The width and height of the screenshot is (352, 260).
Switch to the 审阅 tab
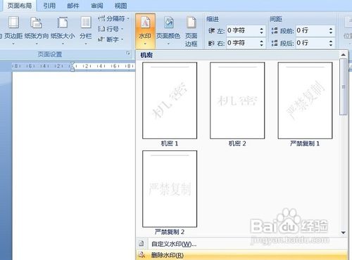(x=97, y=6)
